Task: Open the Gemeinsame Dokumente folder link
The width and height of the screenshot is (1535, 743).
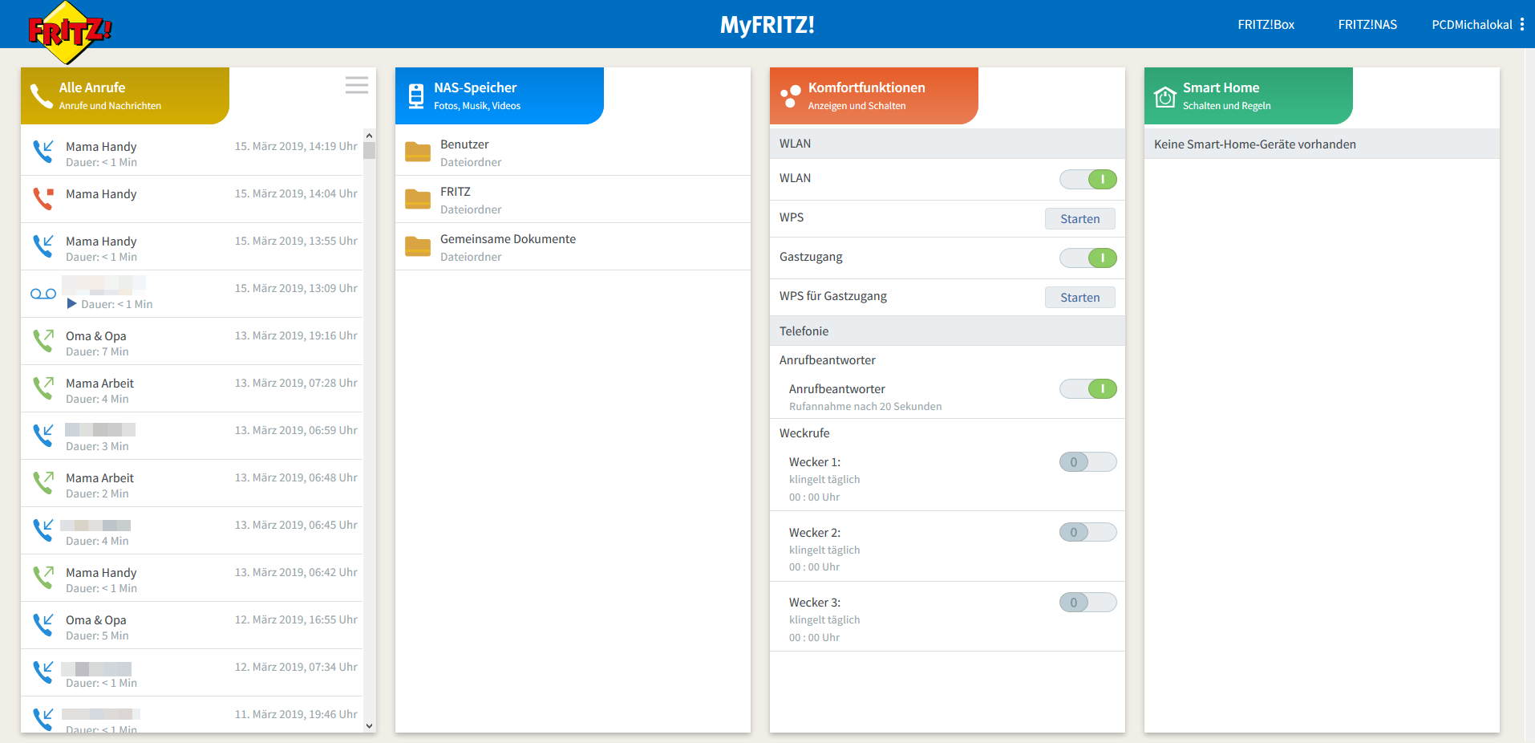Action: coord(508,239)
